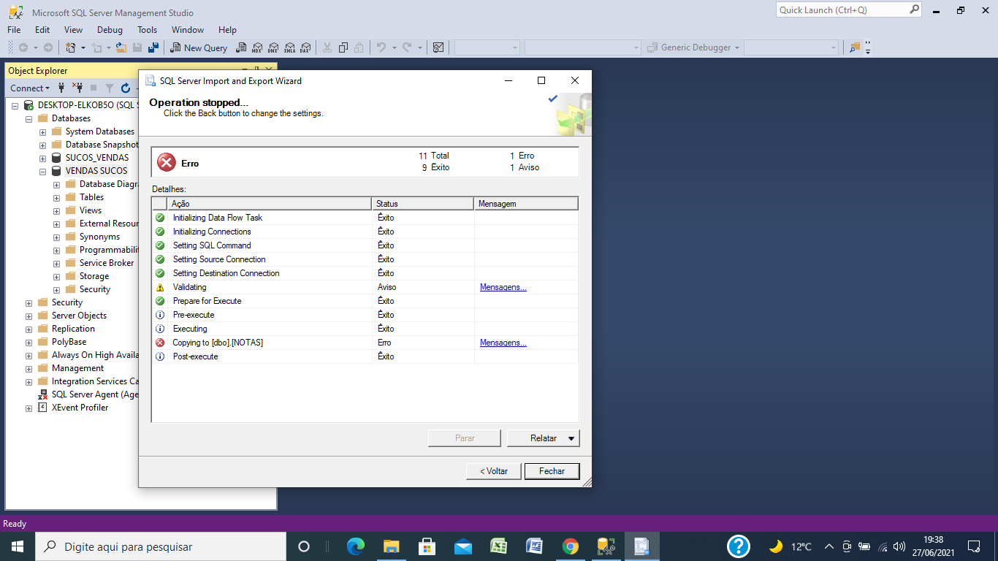Open the View menu
Viewport: 998px width, 561px height.
pyautogui.click(x=73, y=30)
